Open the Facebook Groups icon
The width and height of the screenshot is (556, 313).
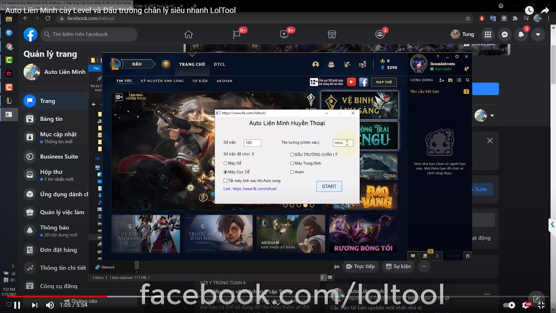pos(380,34)
